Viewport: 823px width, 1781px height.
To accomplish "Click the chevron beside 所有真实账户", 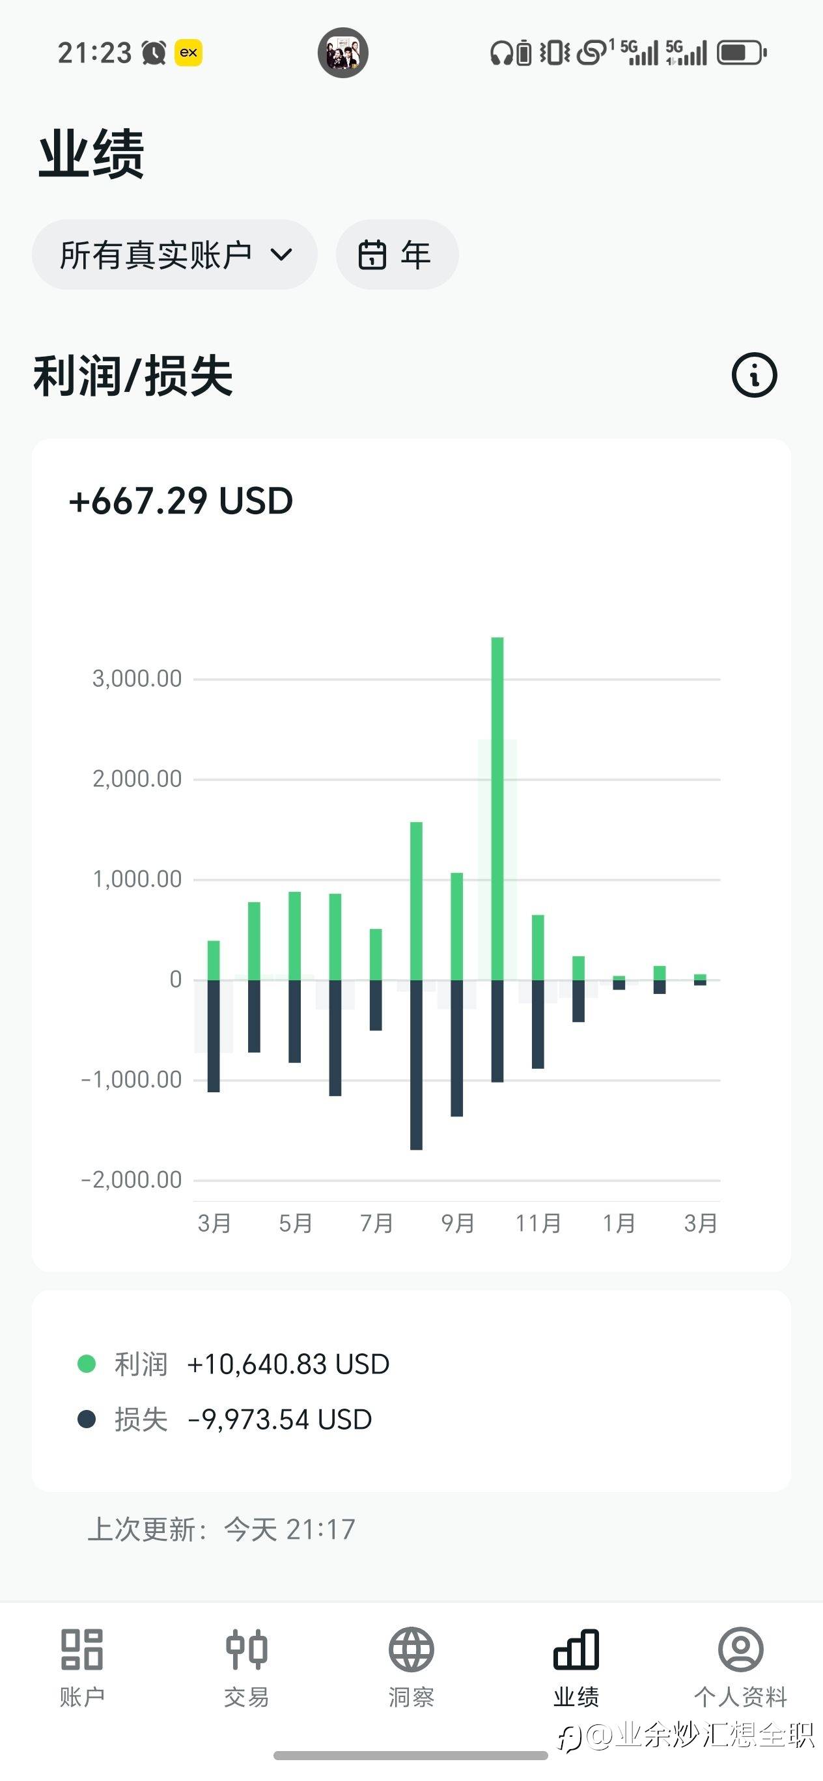I will [x=281, y=255].
